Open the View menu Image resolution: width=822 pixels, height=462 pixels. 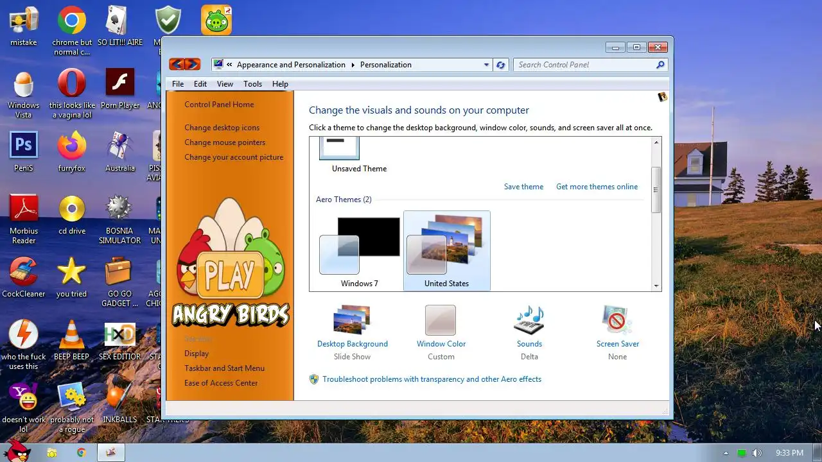[x=225, y=84]
